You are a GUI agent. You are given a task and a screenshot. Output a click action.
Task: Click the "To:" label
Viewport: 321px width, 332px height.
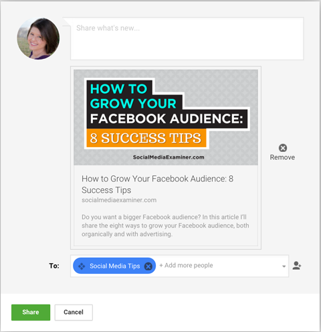pos(54,266)
